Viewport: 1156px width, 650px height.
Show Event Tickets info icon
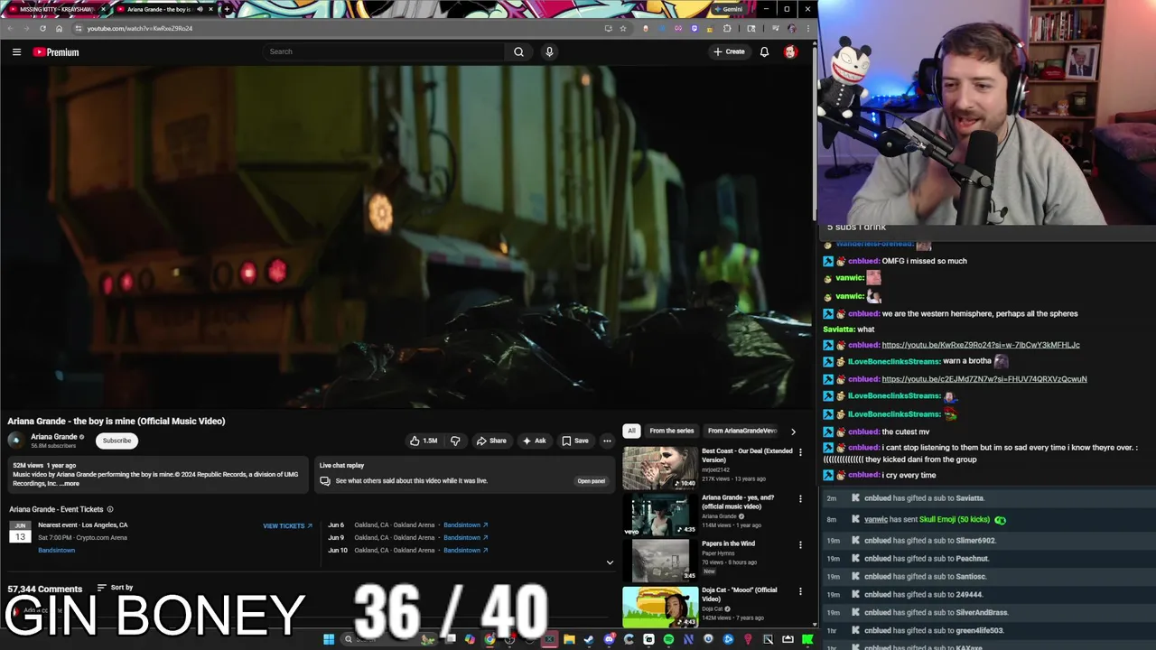click(110, 509)
